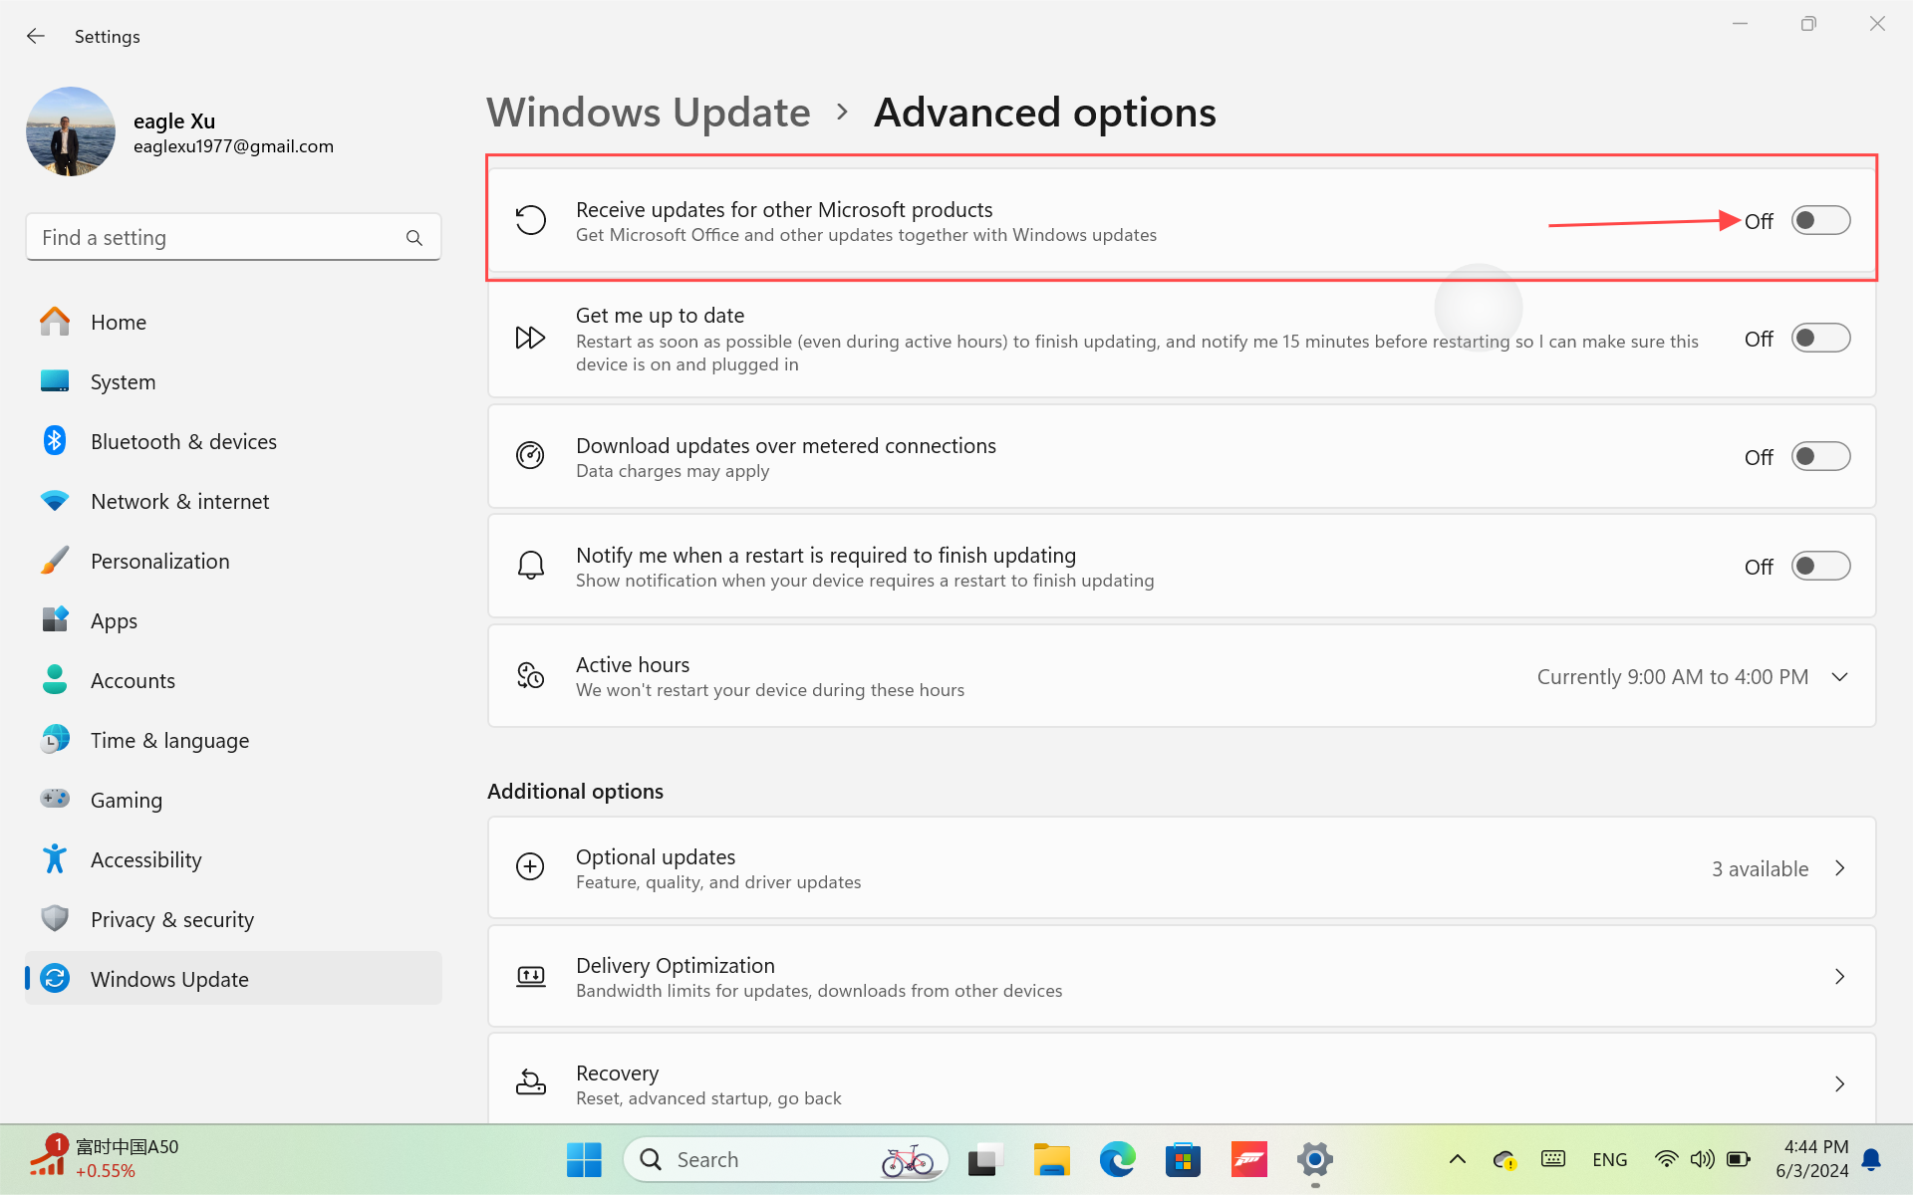The image size is (1913, 1195).
Task: Open Optional updates via its chevron
Action: [x=1840, y=868]
